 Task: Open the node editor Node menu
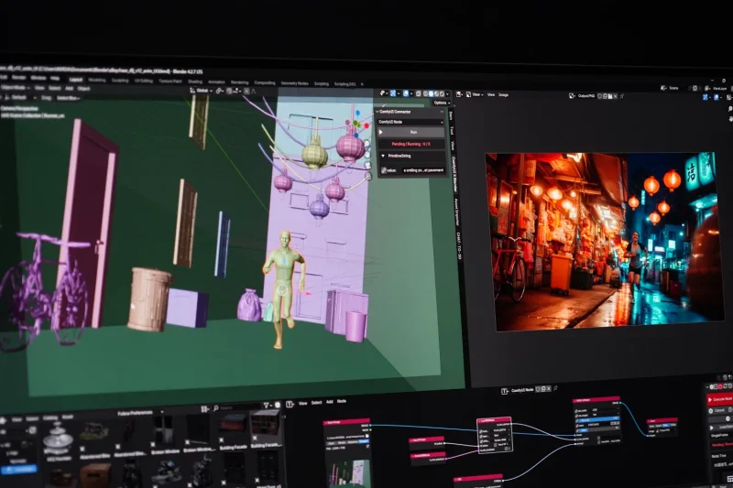point(342,401)
